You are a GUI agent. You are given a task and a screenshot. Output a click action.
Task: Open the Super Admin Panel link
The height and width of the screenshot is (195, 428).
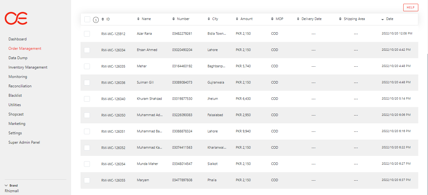pos(24,142)
